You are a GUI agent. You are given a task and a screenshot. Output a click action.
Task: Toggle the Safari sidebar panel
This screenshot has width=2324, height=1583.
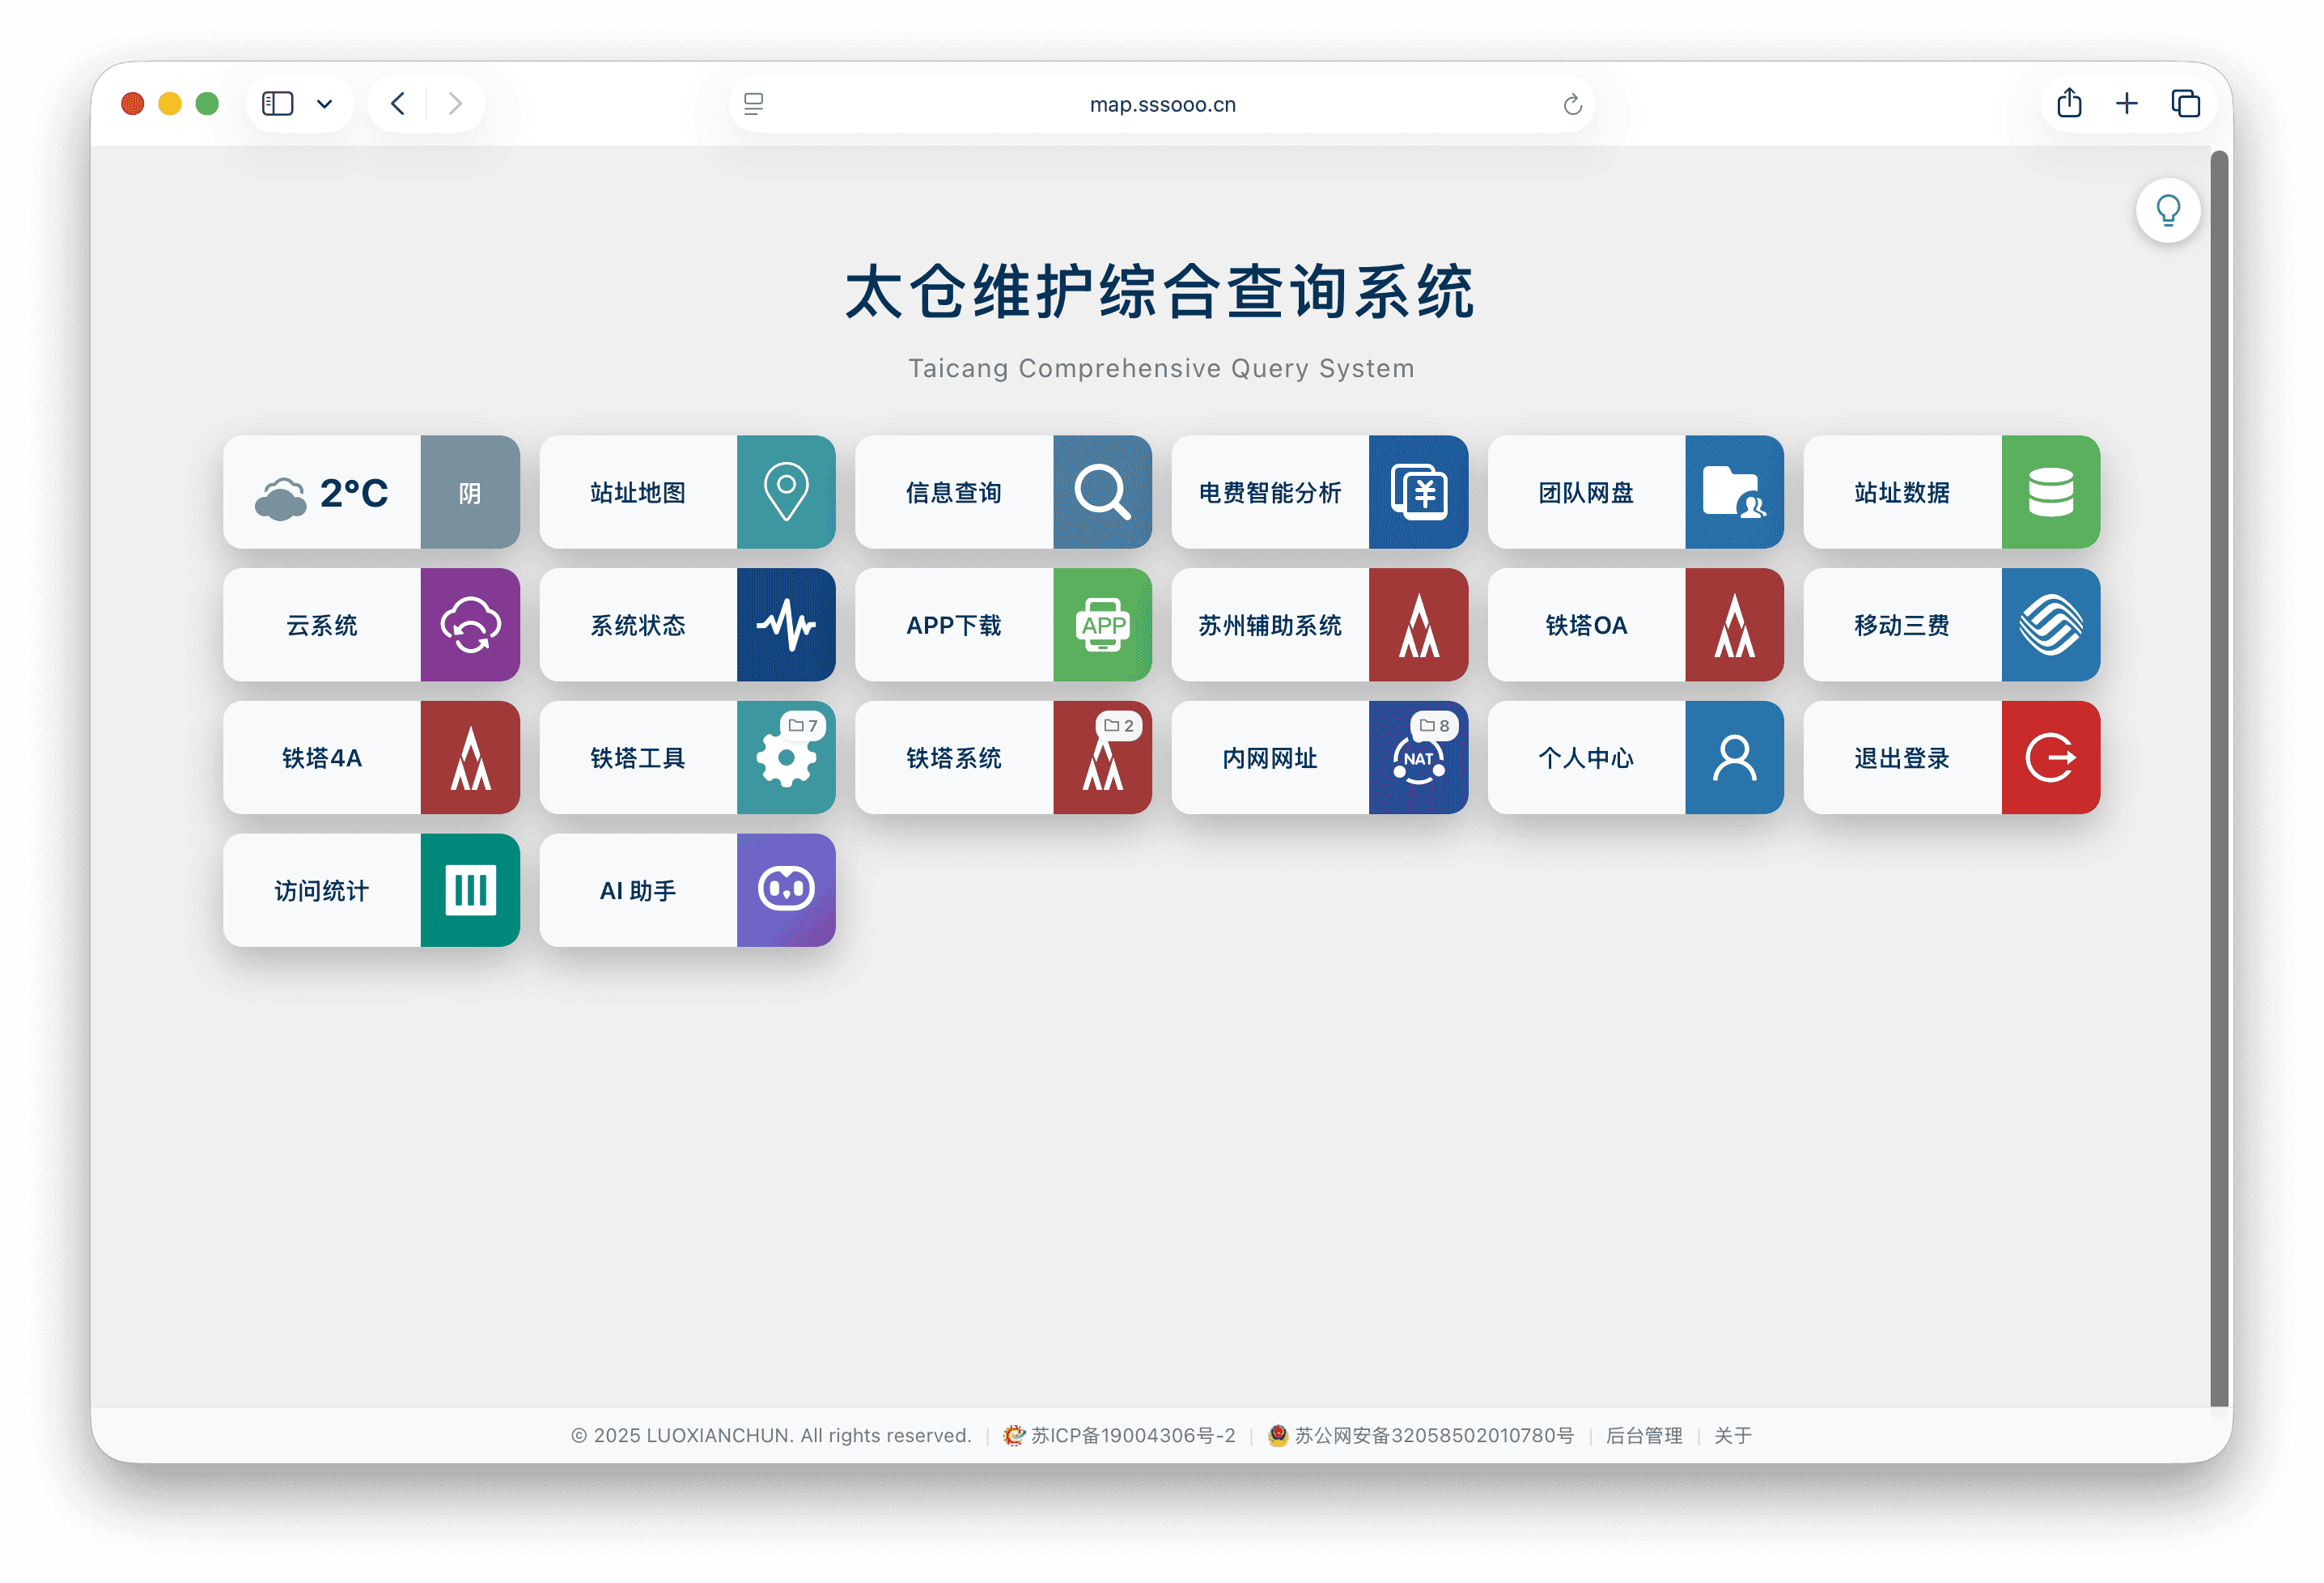(x=277, y=103)
